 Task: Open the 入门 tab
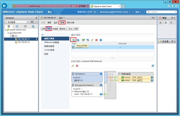point(43,22)
